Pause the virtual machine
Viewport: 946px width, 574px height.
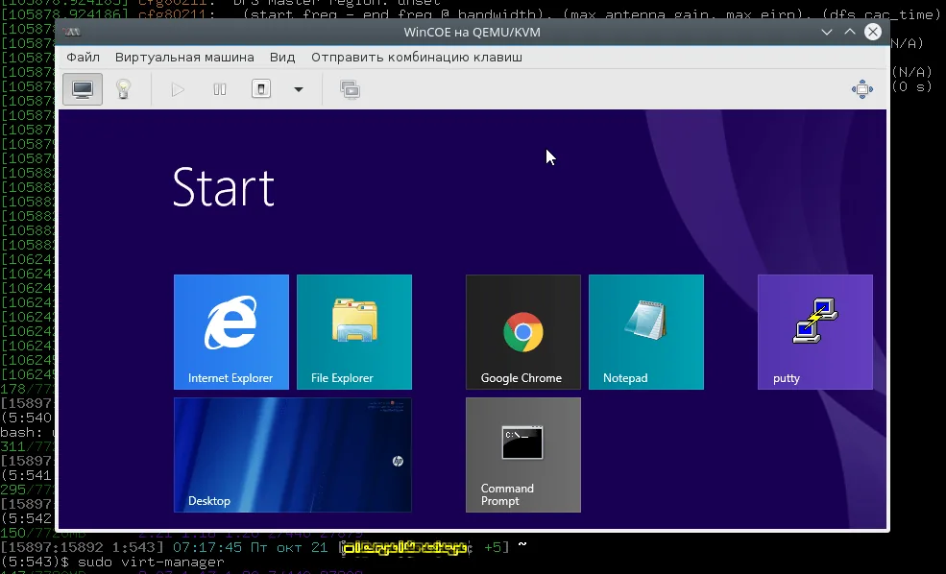[219, 88]
